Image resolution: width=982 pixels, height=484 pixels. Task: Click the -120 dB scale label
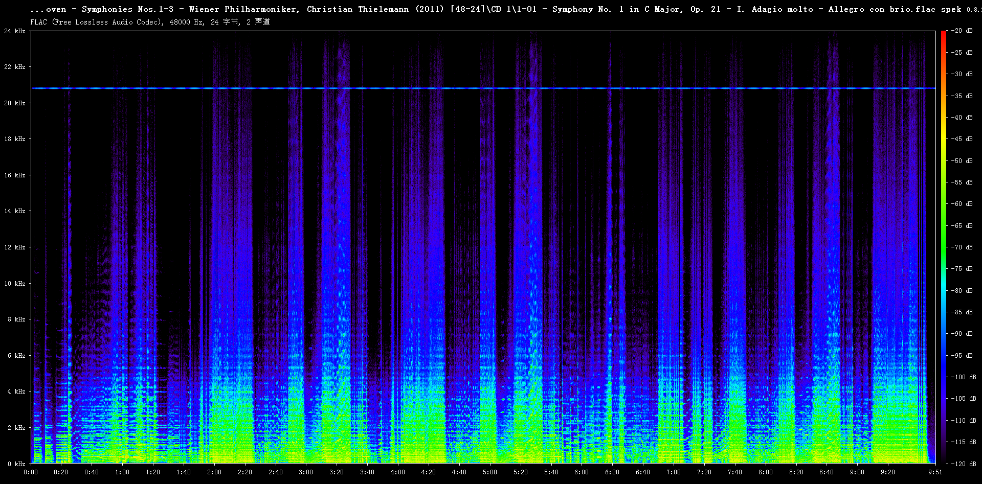click(963, 464)
